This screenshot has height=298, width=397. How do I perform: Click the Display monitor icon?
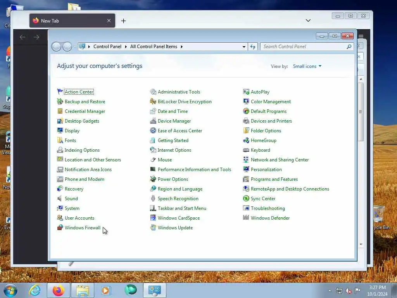click(60, 131)
